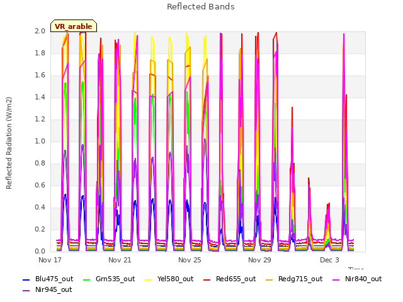Toggle the Nir840_out legend label
This screenshot has width=403, height=302.
pos(363,279)
